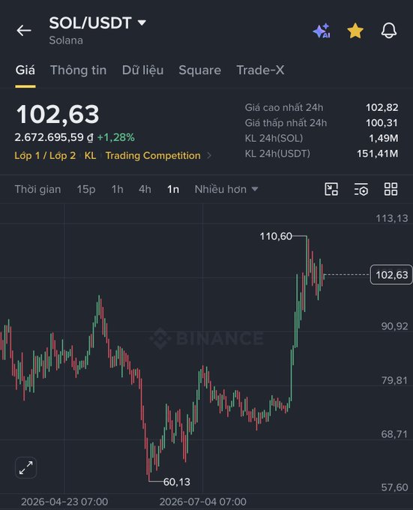
Task: Select the 1n daily interval
Action: (173, 189)
